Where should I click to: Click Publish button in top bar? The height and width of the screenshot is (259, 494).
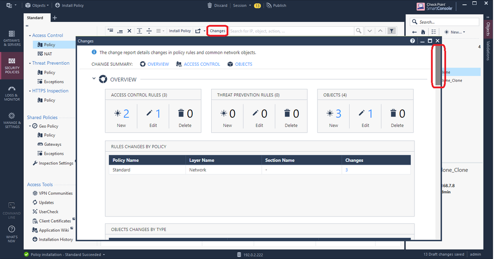pos(276,5)
